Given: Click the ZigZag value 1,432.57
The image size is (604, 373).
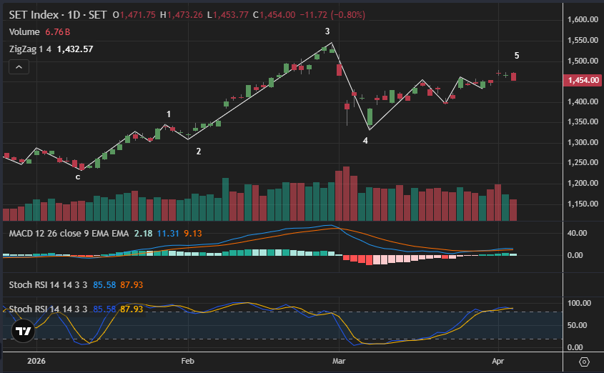Looking at the screenshot, I should click(75, 49).
